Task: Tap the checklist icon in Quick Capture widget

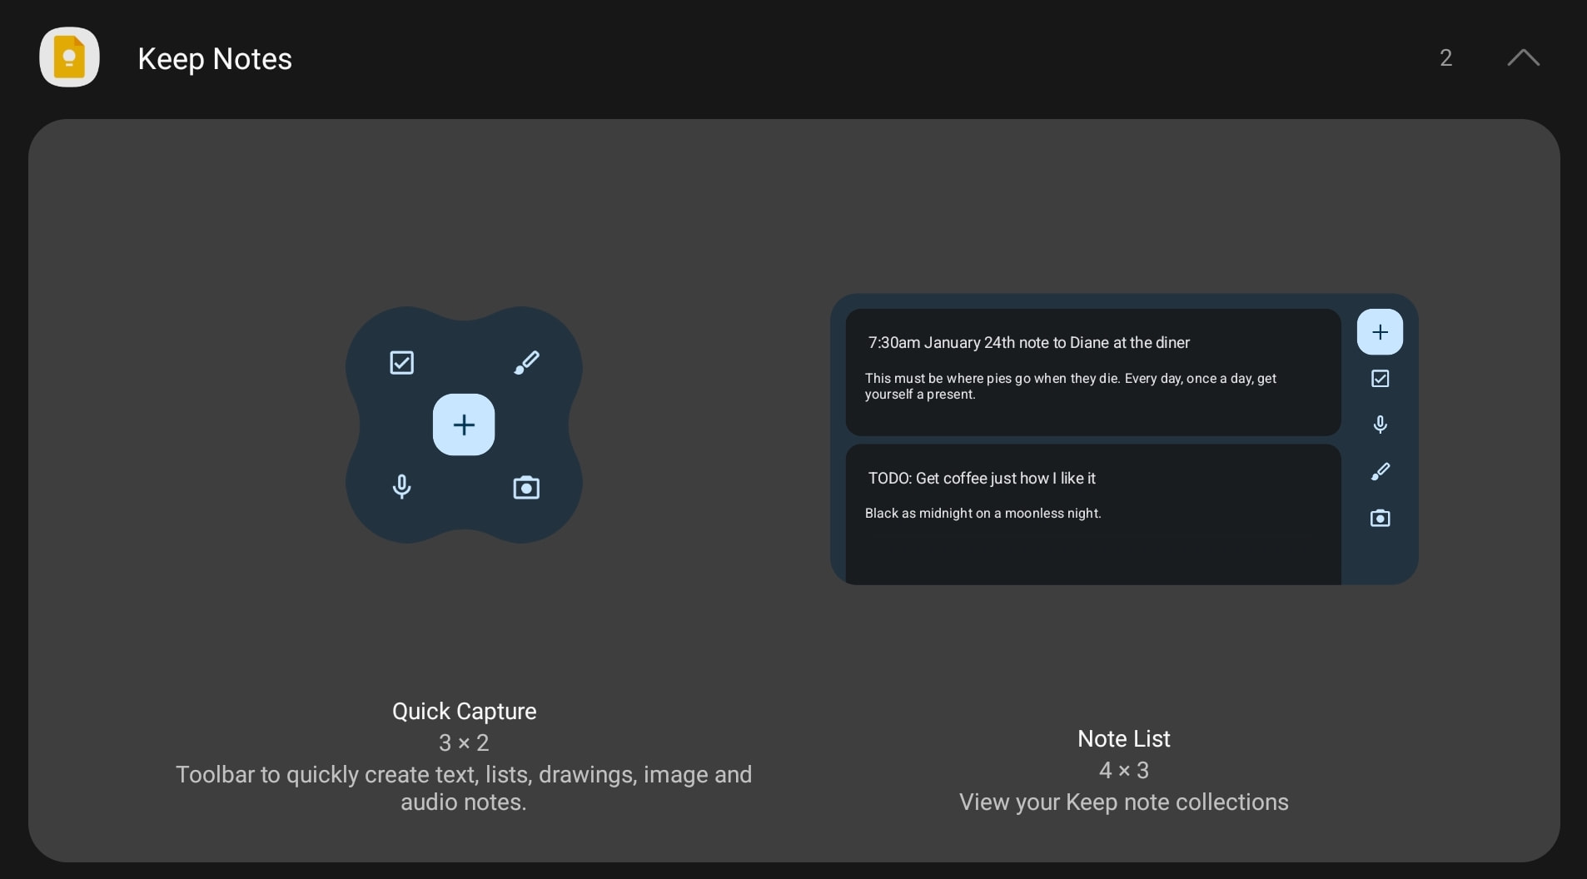Action: tap(402, 363)
